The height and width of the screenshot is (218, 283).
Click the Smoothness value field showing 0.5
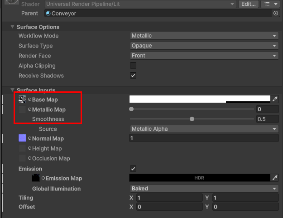(267, 119)
